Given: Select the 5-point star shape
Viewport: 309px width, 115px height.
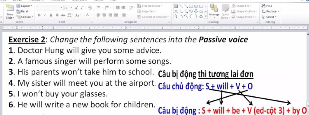Looking at the screenshot, I should click(x=201, y=17).
